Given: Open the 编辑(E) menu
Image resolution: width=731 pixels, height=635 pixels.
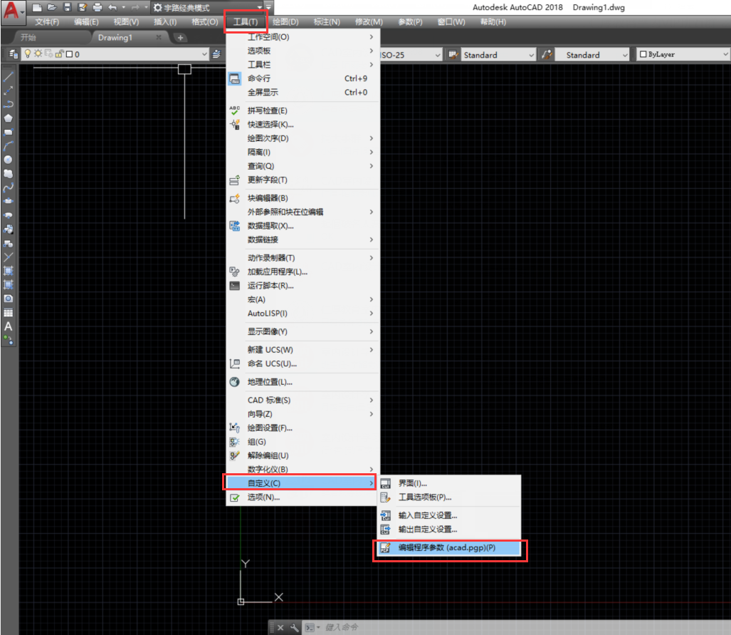Looking at the screenshot, I should (x=86, y=22).
